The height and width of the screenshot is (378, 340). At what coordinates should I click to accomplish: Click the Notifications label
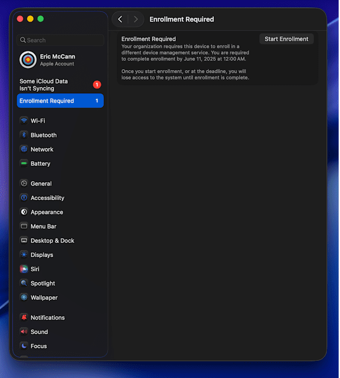pyautogui.click(x=48, y=318)
